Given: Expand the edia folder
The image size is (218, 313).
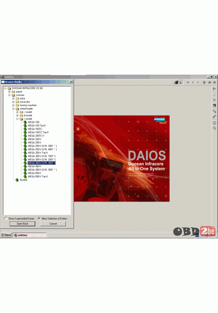Looking at the screenshot, I should click(x=13, y=98).
